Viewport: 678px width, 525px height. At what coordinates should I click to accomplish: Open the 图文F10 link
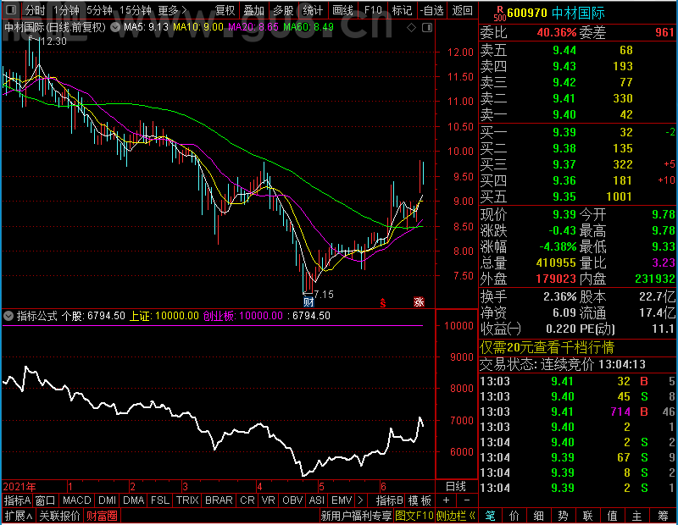[x=414, y=516]
